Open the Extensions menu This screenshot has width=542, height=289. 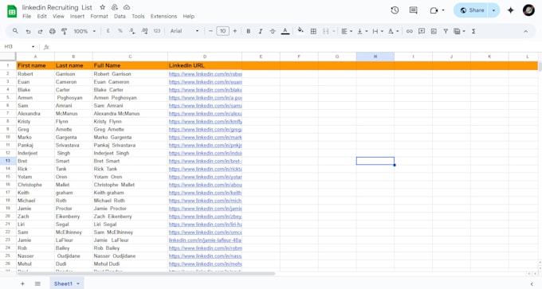163,16
